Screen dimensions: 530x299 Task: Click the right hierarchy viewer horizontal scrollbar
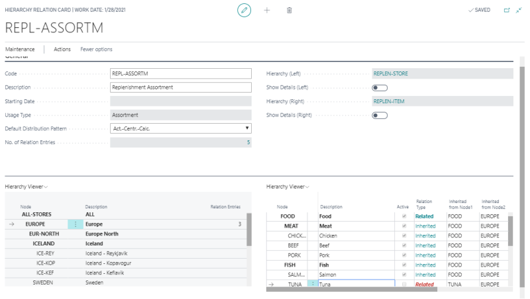352,289
